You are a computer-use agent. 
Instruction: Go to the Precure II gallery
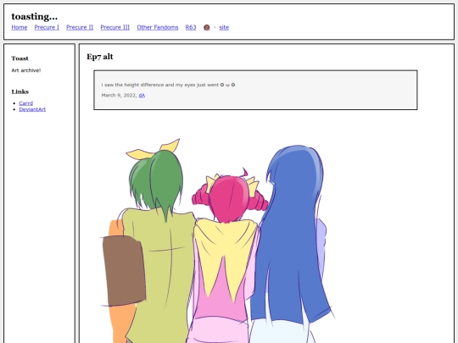pos(80,27)
